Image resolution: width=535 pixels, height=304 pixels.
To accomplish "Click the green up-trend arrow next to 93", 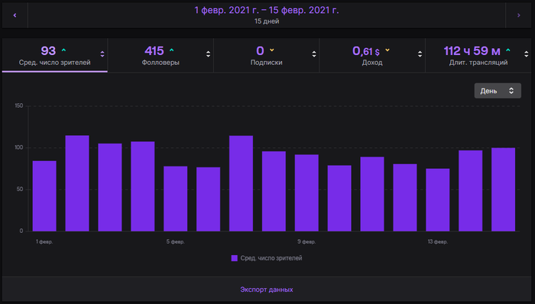I will tap(63, 50).
